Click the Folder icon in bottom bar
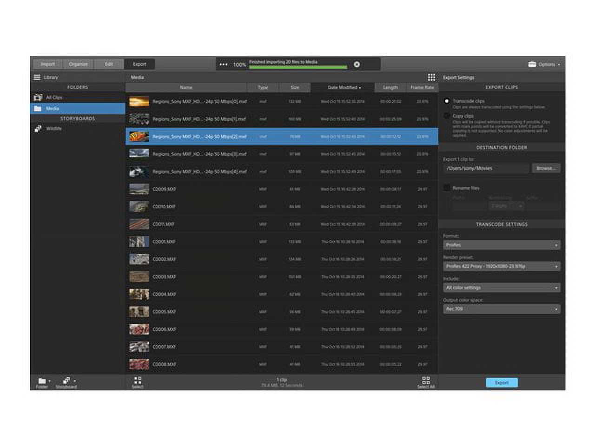Screen dimensions: 595x446 pos(42,381)
